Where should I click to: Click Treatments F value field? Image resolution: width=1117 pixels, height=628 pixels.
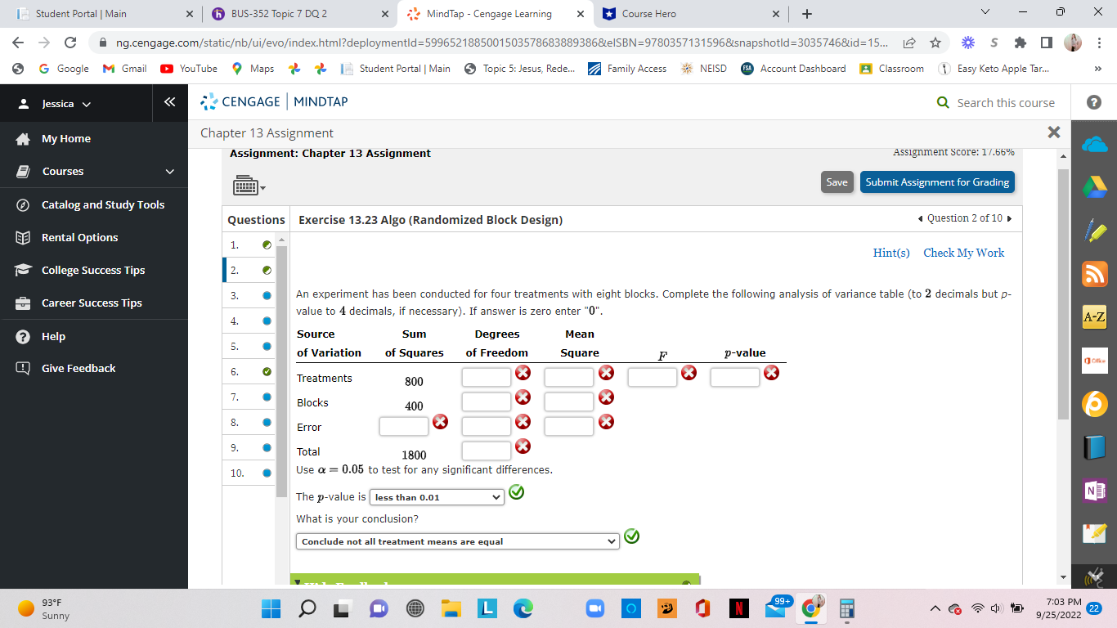(653, 377)
